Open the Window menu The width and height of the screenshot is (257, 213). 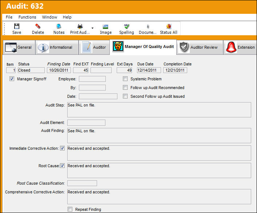(49, 17)
